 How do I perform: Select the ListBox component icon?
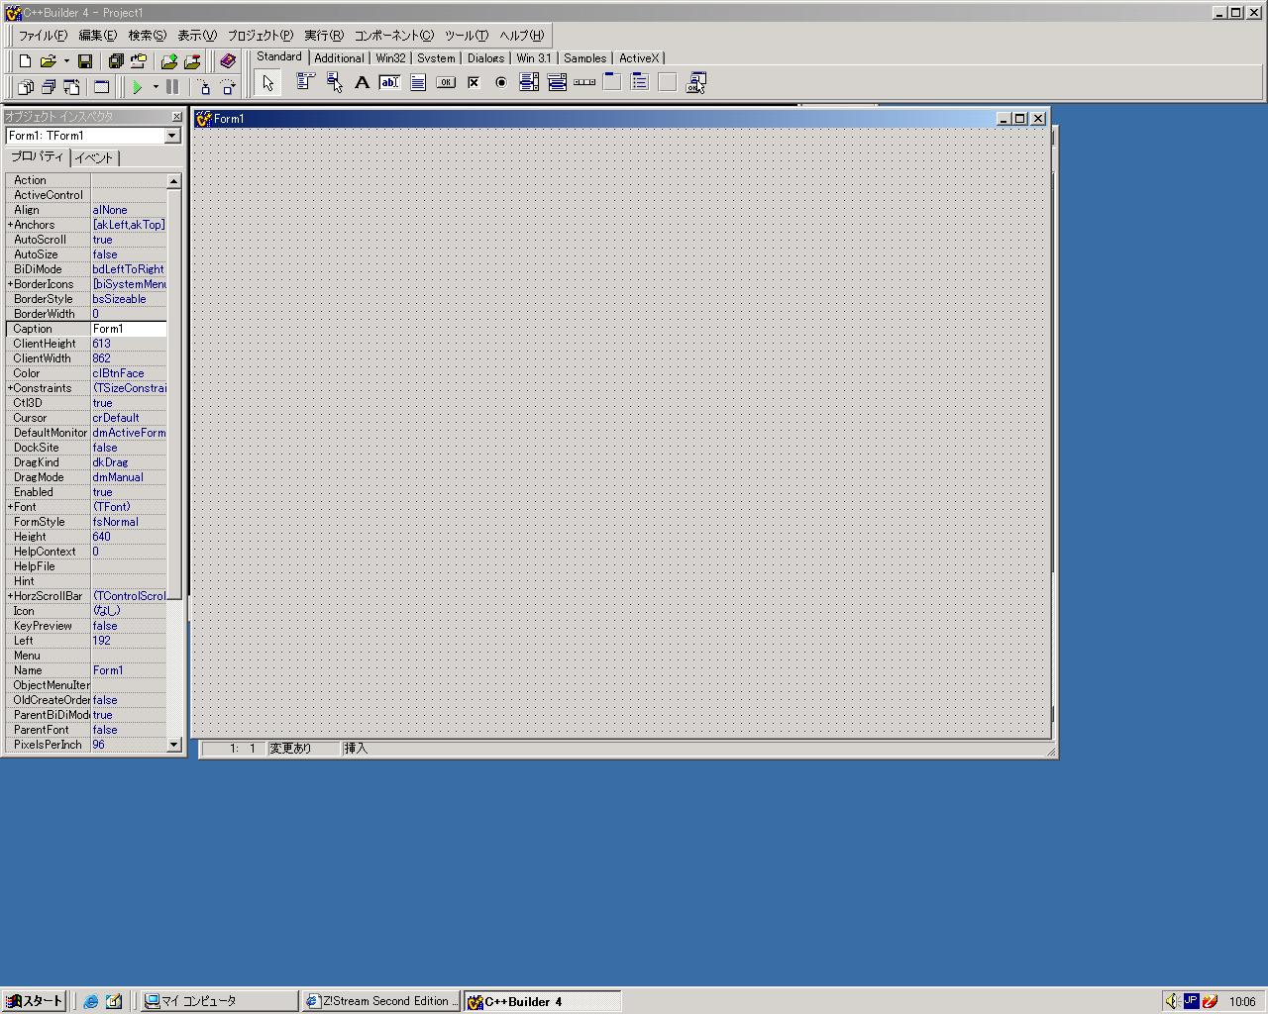[x=529, y=82]
